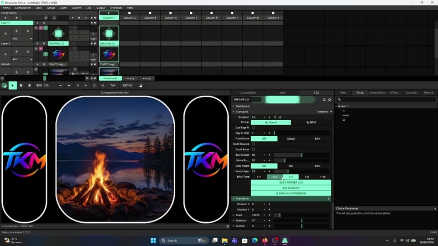This screenshot has height=246, width=438.
Task: Click the clip panel search magnifier icon
Action: pos(324,100)
